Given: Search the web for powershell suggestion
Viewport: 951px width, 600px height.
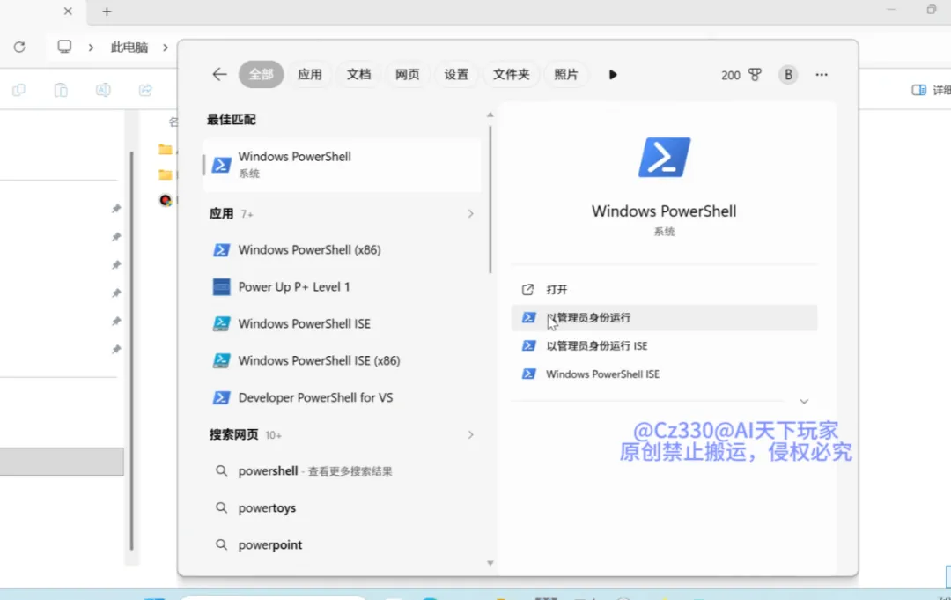Looking at the screenshot, I should click(342, 471).
